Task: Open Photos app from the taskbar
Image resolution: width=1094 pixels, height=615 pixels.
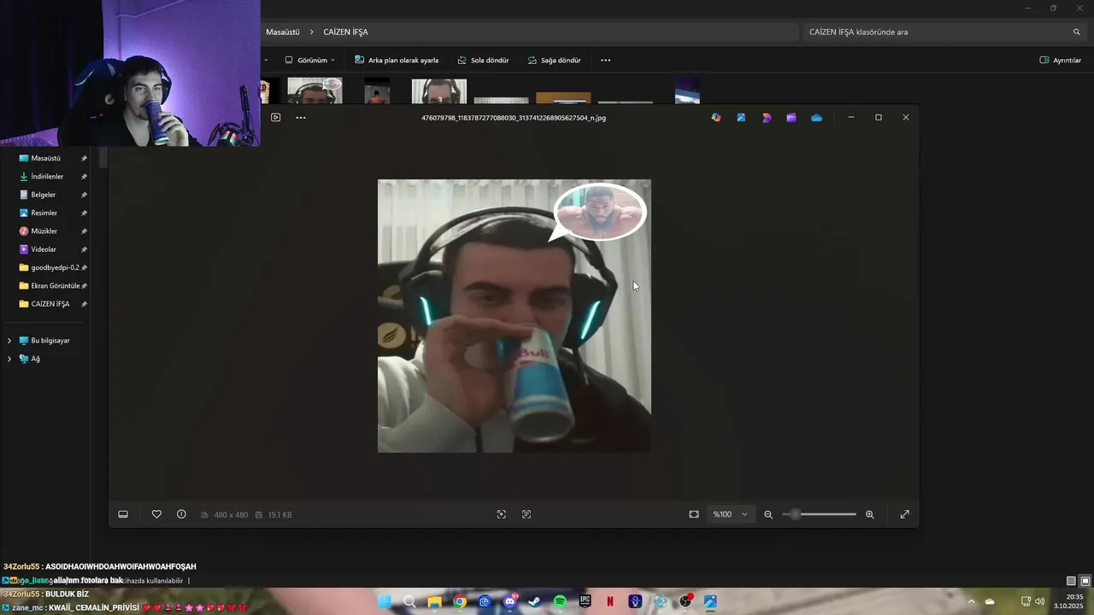Action: pyautogui.click(x=710, y=601)
